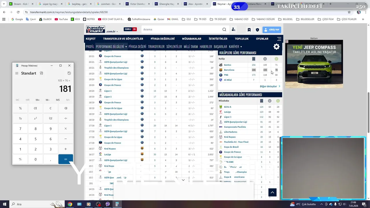This screenshot has height=208, width=370.
Task: Open the detailed person search icon
Action: 233,29
